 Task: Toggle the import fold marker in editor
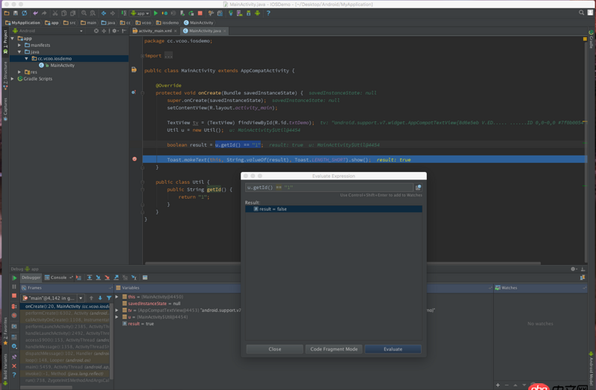coord(142,56)
